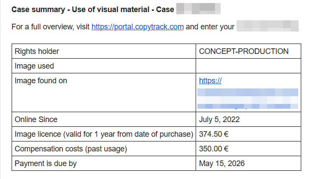Select the Rights holder label cell
This screenshot has height=179, width=312.
(104, 51)
